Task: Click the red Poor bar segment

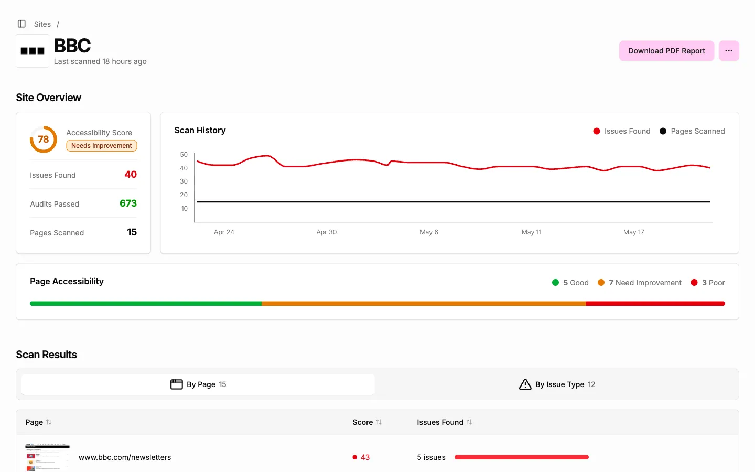Action: pyautogui.click(x=655, y=304)
